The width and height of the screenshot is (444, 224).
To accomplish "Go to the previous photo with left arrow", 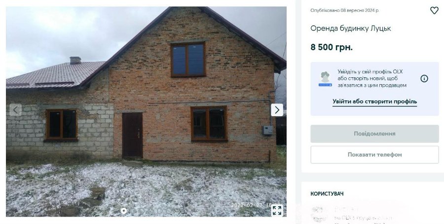I will (16, 110).
